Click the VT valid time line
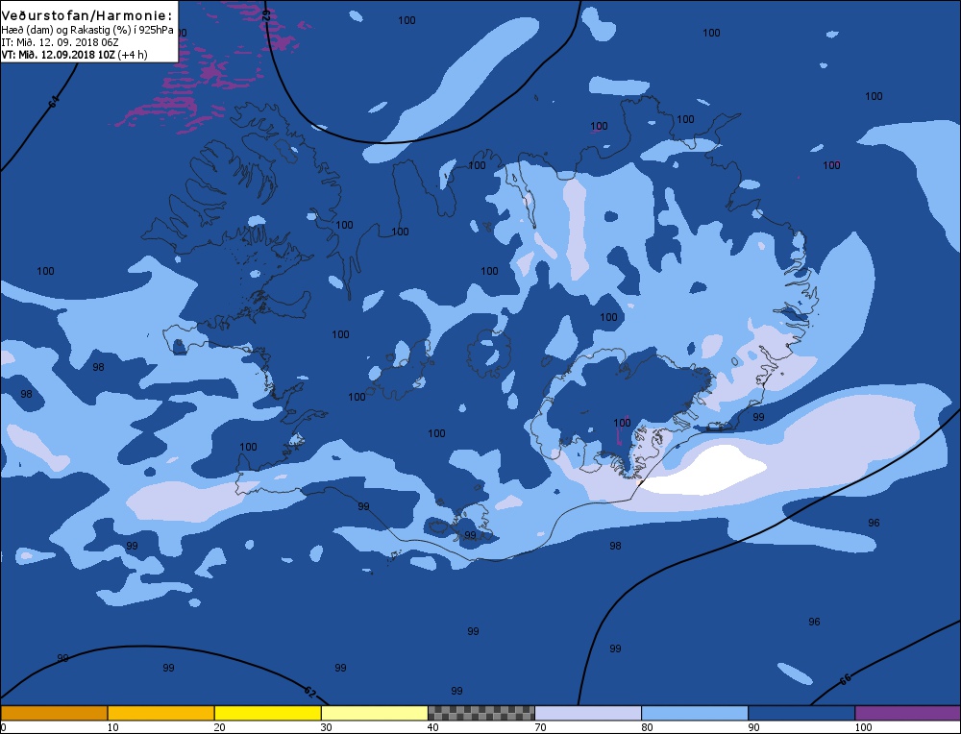Screen dimensions: 961x734 pyautogui.click(x=74, y=55)
